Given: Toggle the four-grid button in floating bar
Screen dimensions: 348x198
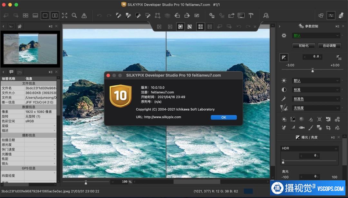Looking at the screenshot, I should pyautogui.click(x=200, y=27).
